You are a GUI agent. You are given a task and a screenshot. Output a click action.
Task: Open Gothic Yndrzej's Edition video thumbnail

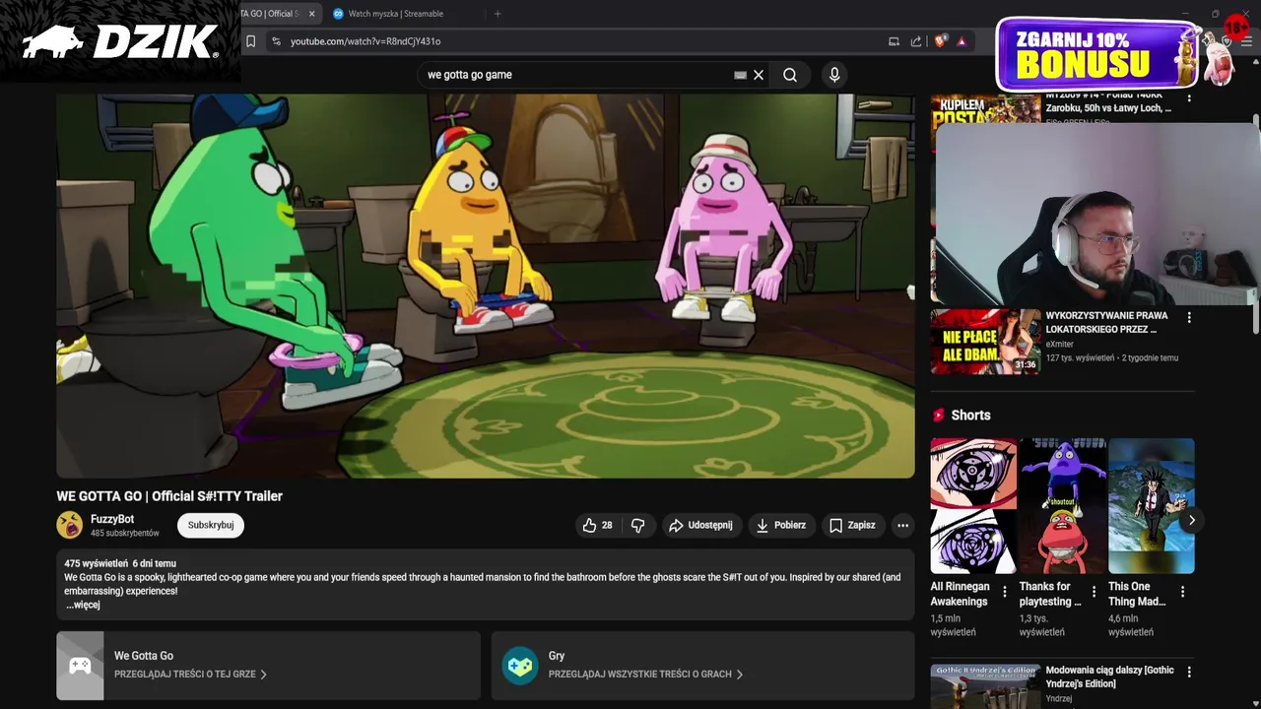(x=985, y=686)
